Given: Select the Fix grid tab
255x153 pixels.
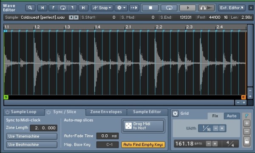Looking at the screenshot, I should [x=215, y=116].
